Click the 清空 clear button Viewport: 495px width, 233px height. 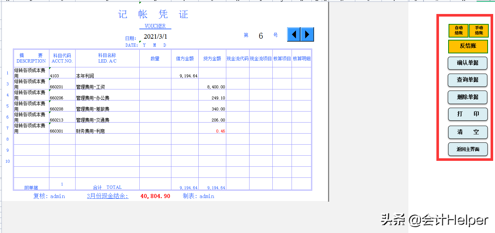pos(468,132)
